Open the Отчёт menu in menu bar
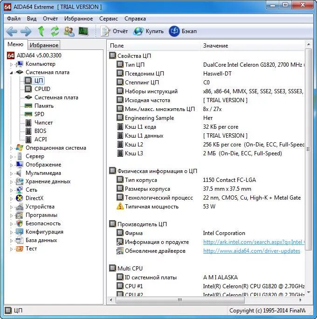 tap(50, 19)
